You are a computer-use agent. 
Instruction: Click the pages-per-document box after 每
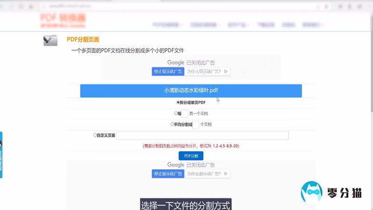point(184,113)
